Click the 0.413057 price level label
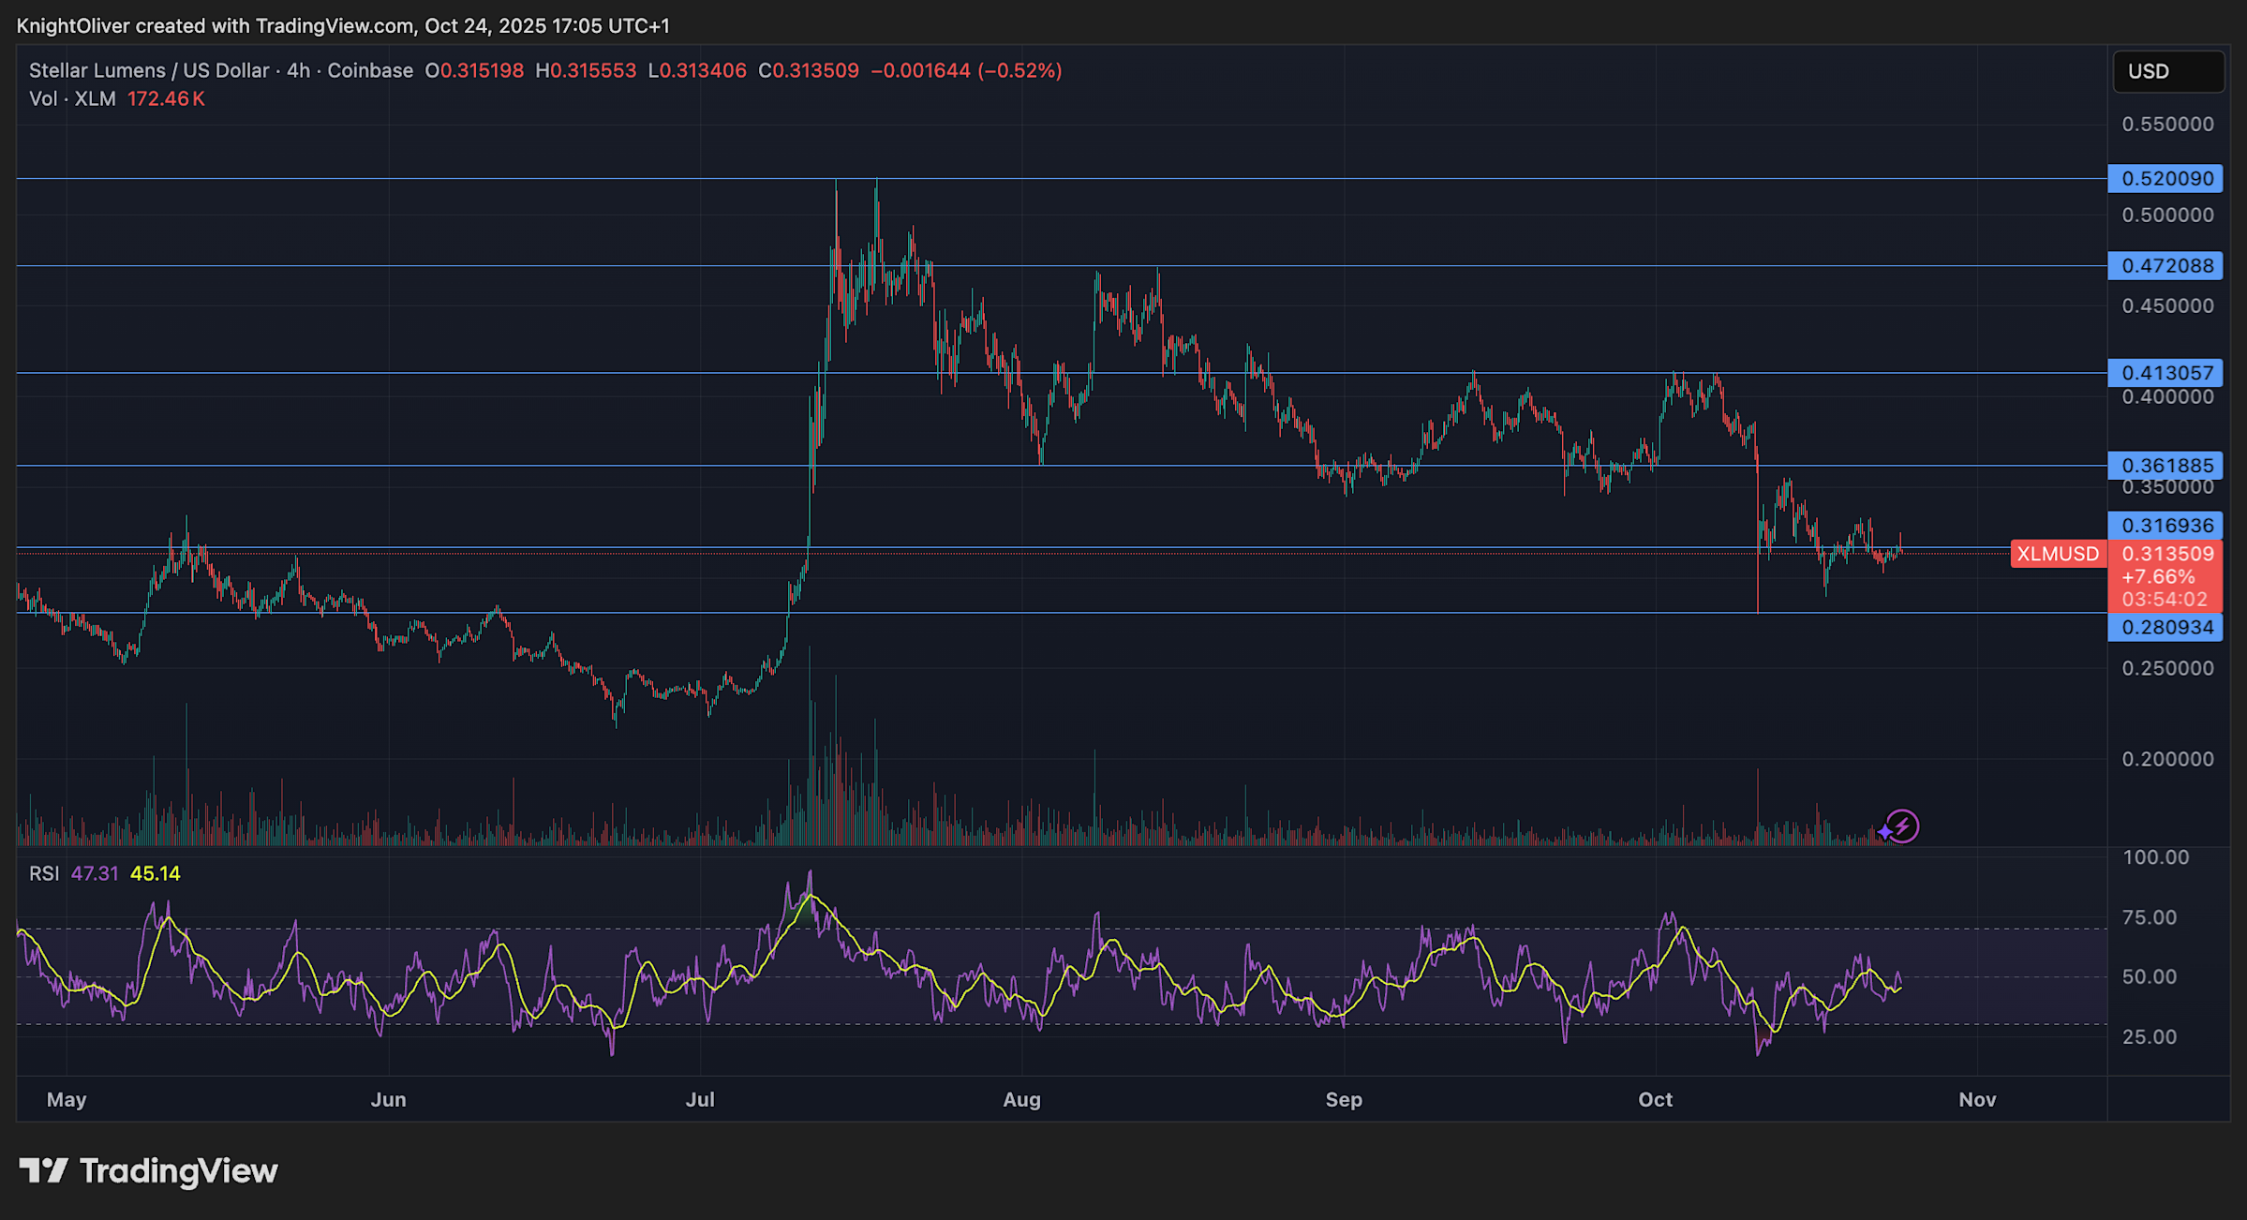Screen dimensions: 2247x1220 [x=2165, y=373]
